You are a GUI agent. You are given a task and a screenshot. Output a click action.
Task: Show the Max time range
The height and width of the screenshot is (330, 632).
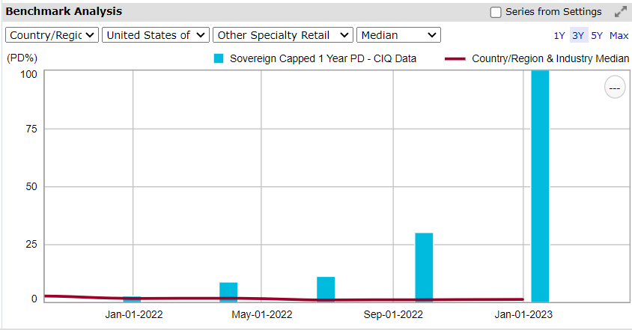[619, 35]
